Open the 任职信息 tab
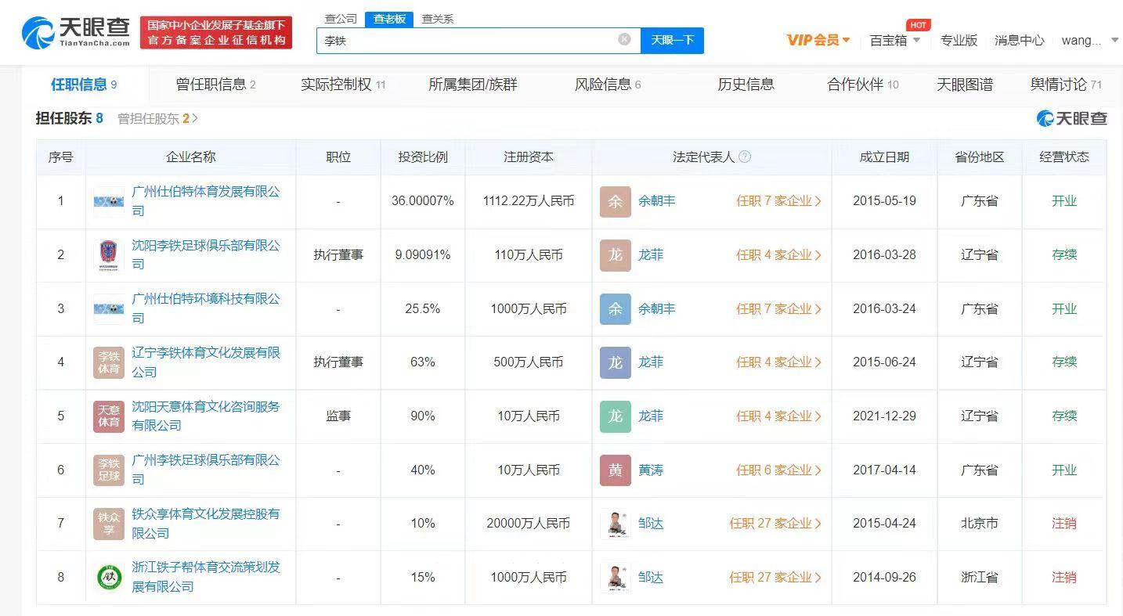1123x616 pixels. 84,85
